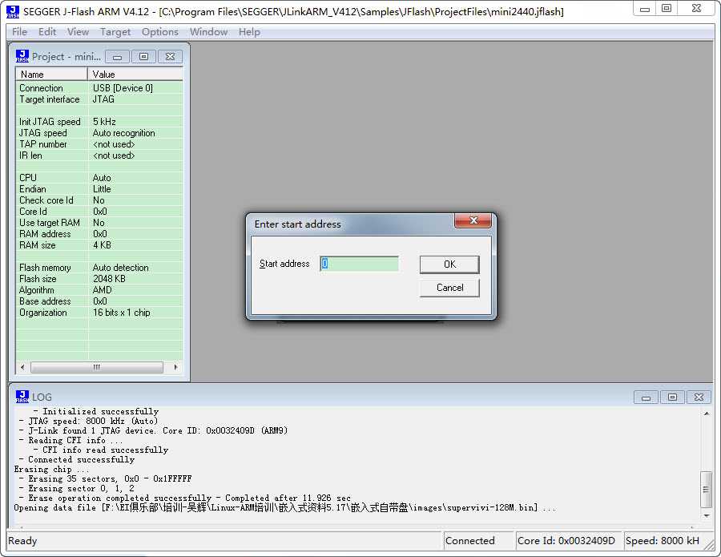The image size is (721, 557).
Task: Click the J-Flash icon in main title bar
Action: 13,11
